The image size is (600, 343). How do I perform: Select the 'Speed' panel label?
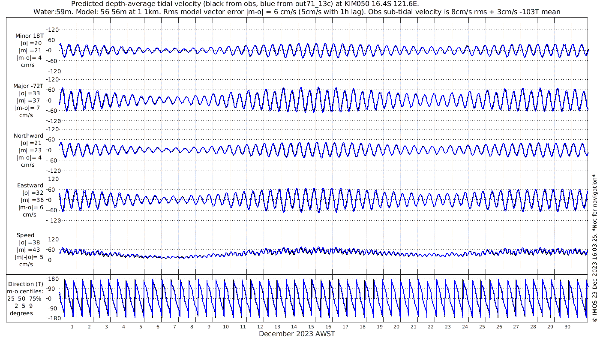(x=26, y=235)
